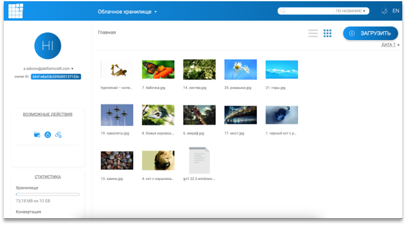Select the кот с наушниками cat thumbnail
The image size is (406, 225).
point(158,161)
